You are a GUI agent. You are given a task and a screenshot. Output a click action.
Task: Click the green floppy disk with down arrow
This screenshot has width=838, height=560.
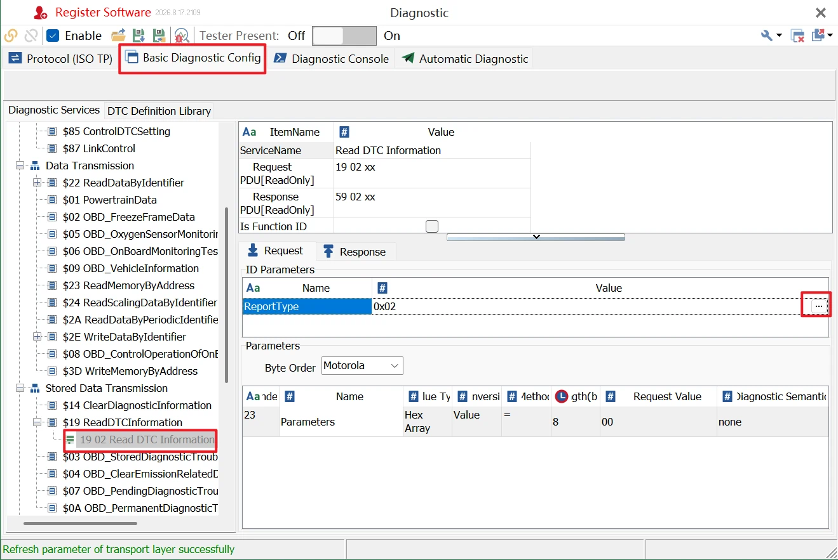coord(139,36)
